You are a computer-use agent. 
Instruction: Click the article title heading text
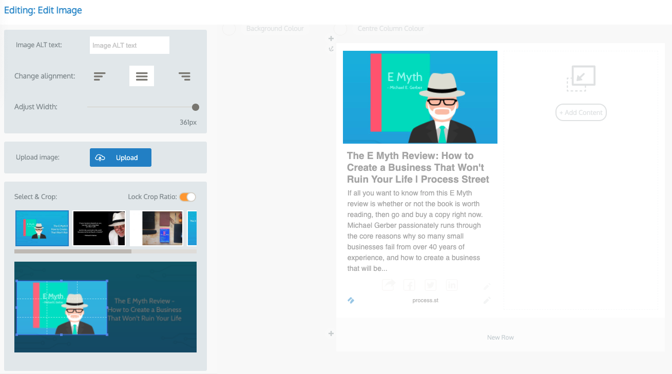coord(418,167)
